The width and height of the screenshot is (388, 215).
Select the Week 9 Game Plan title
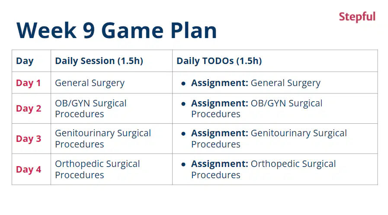tap(116, 30)
